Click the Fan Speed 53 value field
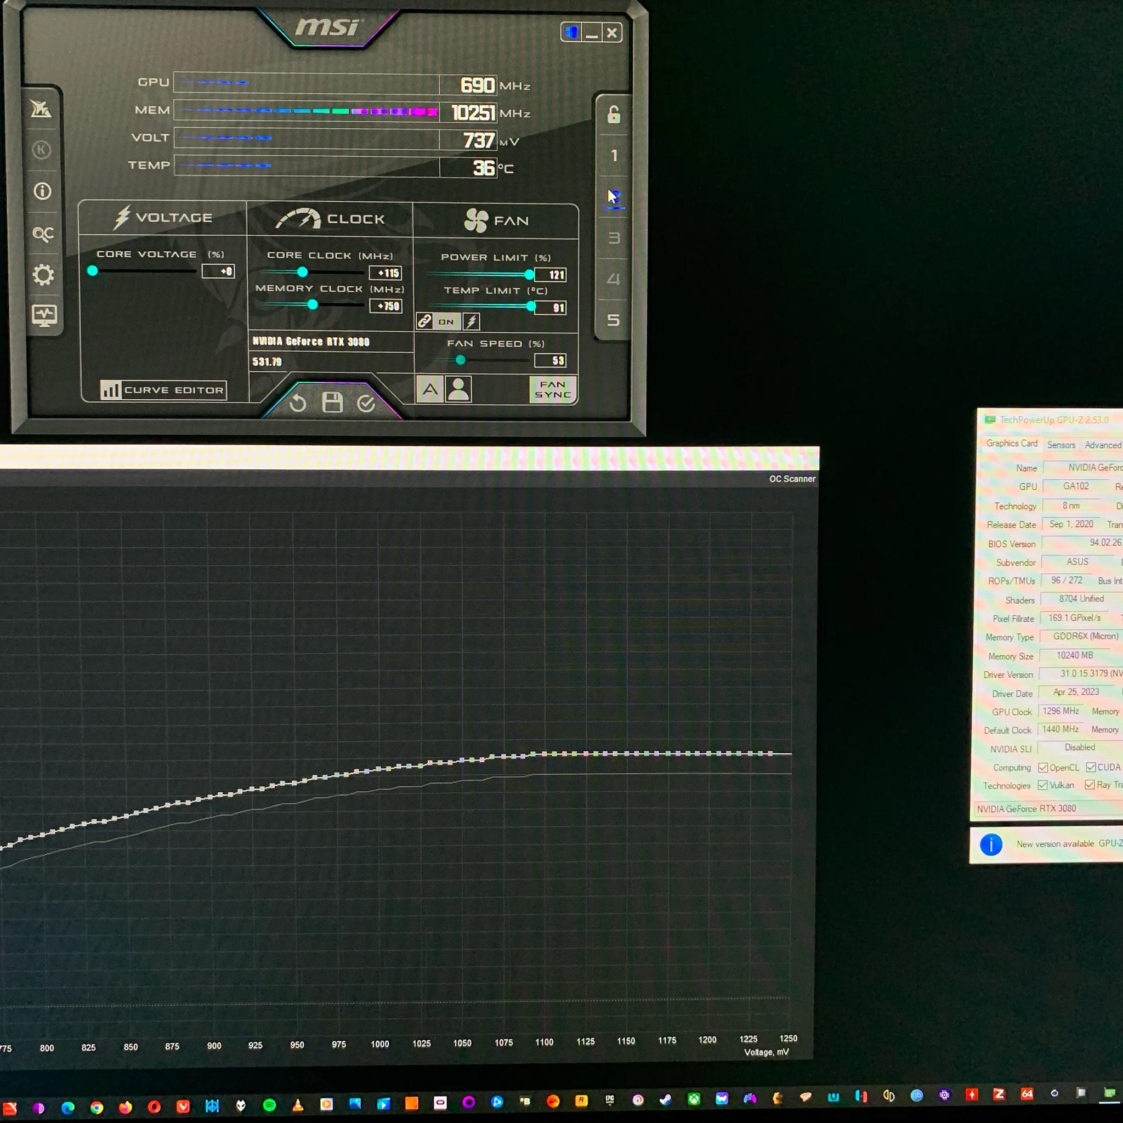 551,361
